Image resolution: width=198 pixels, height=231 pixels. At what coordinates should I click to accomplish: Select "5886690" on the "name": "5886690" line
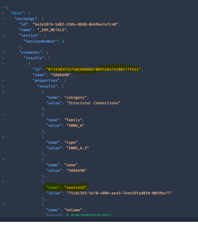pos(61,75)
